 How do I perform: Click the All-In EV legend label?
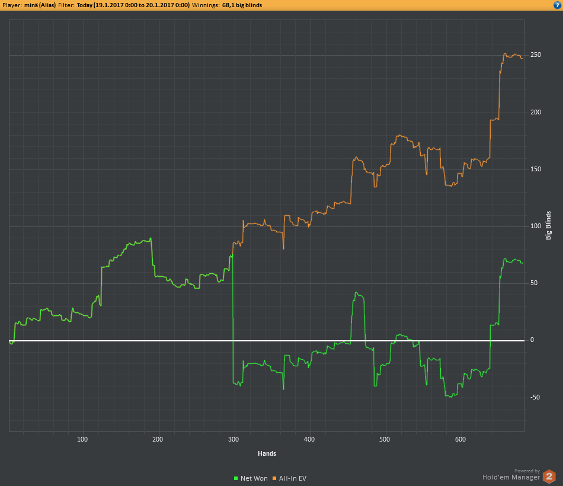tap(293, 478)
